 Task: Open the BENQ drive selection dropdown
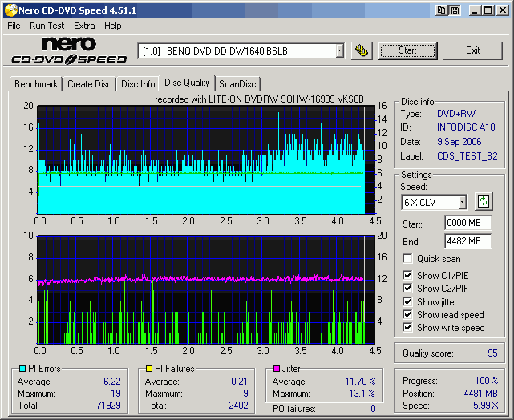tap(339, 51)
